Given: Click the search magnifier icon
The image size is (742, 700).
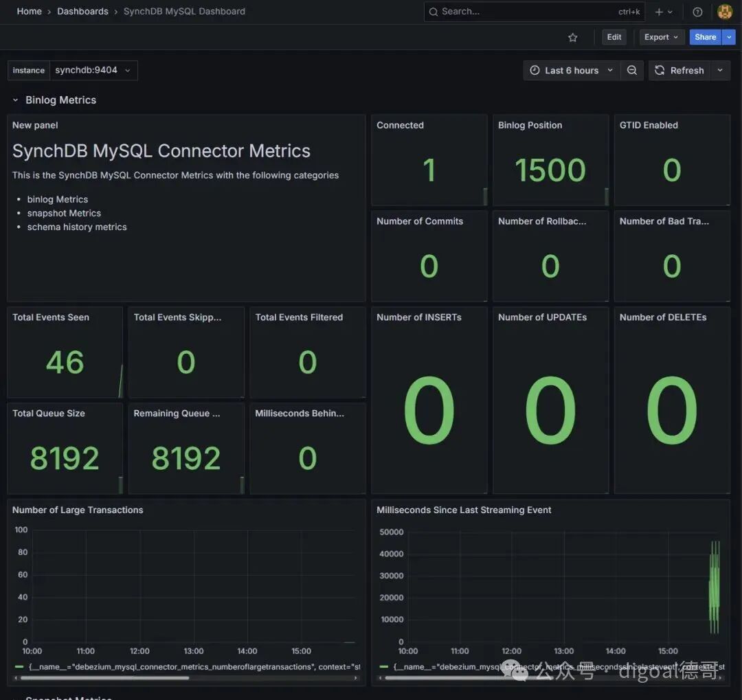Looking at the screenshot, I should coord(433,12).
